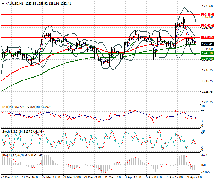Click the 1231.75 price scale value

(207, 81)
